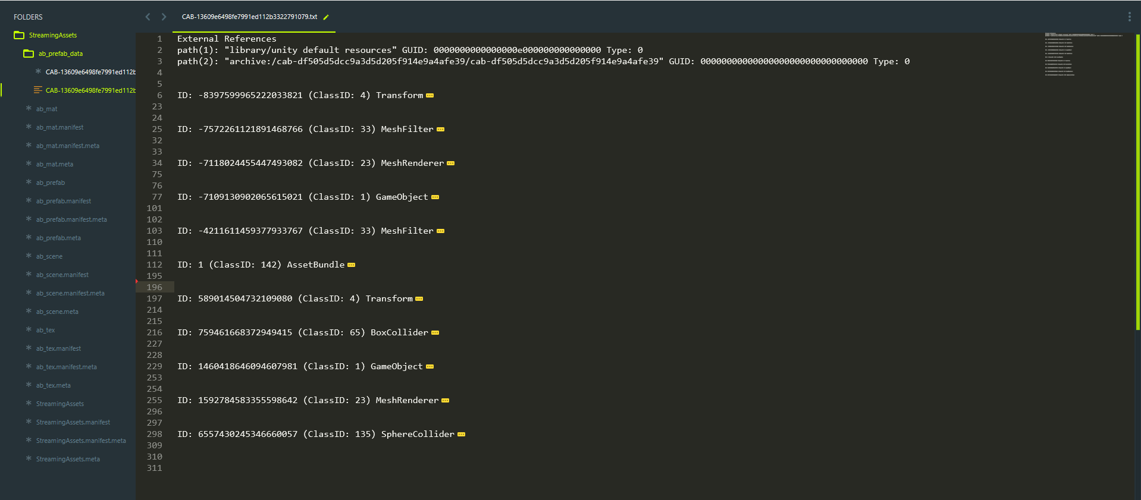The image size is (1141, 500).
Task: Open ab_prefab.meta file
Action: point(58,238)
